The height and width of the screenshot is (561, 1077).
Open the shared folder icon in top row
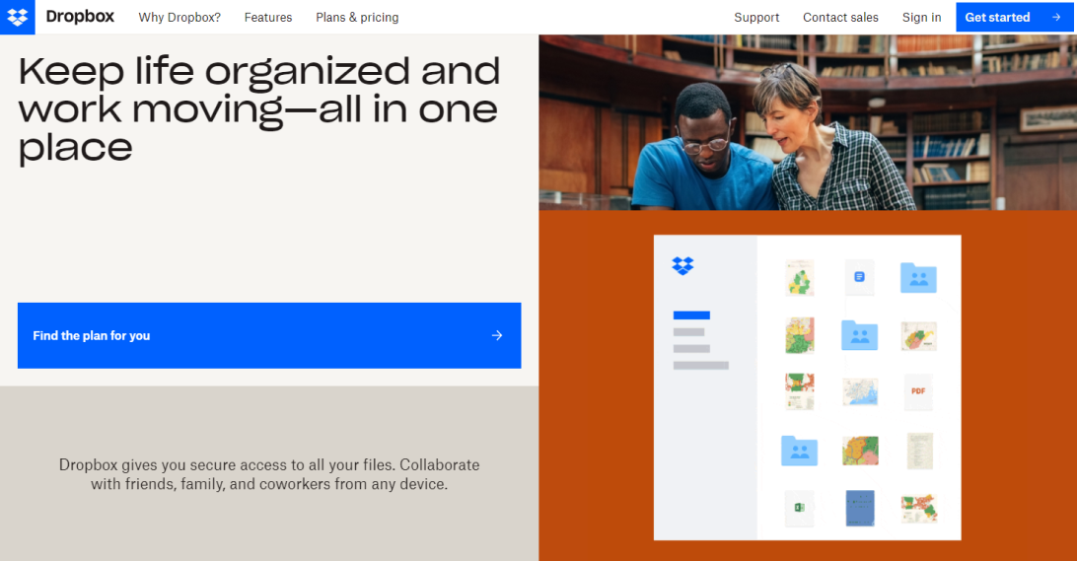coord(918,278)
